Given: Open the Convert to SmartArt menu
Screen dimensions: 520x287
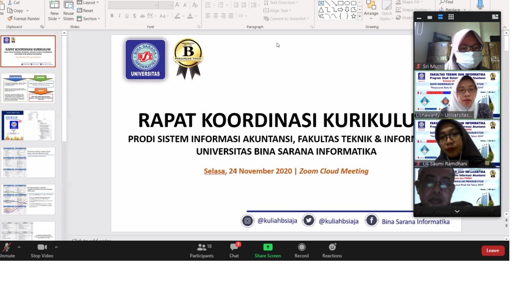Looking at the screenshot, I should (x=286, y=18).
